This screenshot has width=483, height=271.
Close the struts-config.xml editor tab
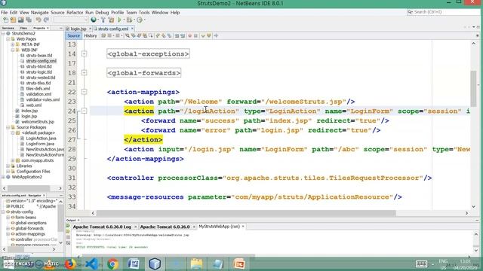(132, 29)
